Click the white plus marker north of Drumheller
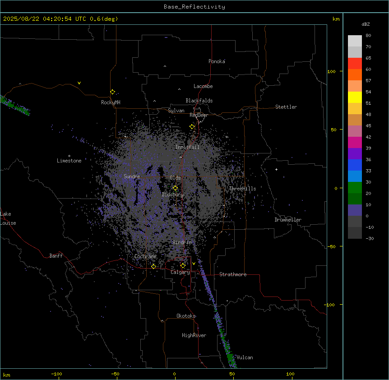Viewport: 389px width, 380px height. 276,169
